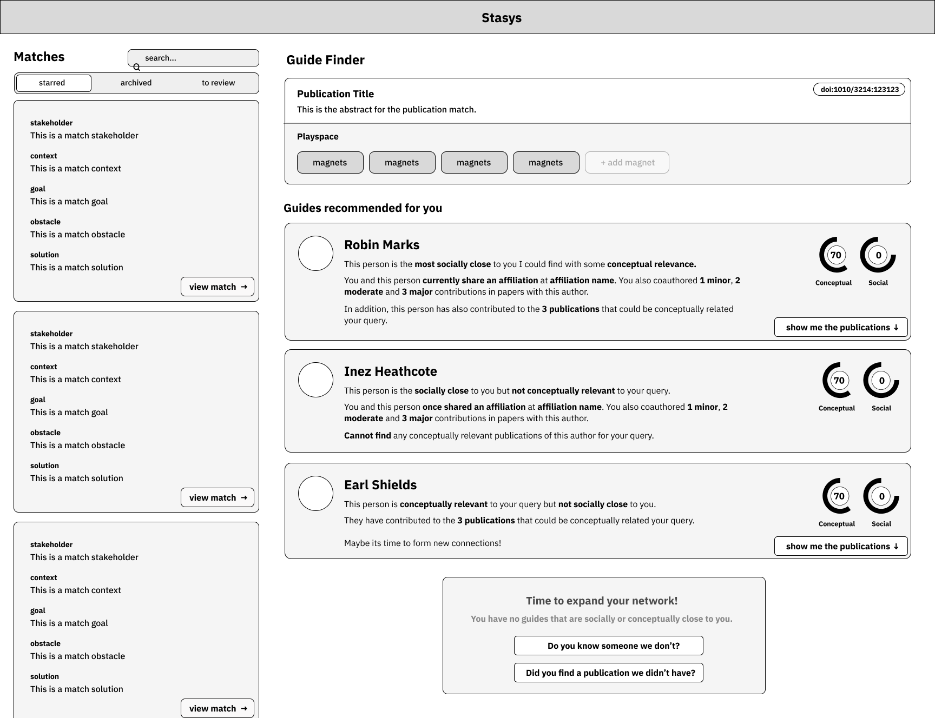Click the + add magnet button
This screenshot has height=718, width=935.
click(x=627, y=163)
